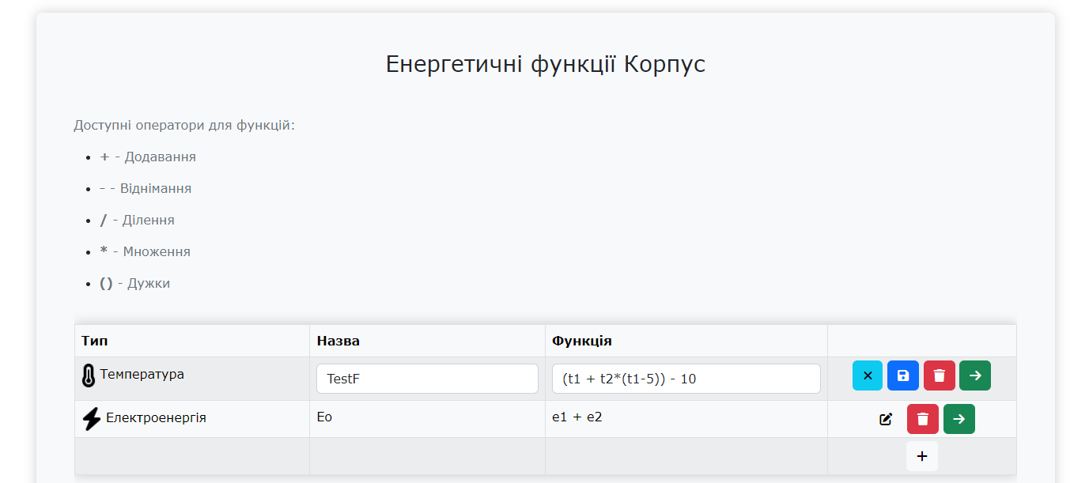Open TestF details via the green arrow icon
Viewport: 1089px width, 483px height.
click(x=974, y=375)
